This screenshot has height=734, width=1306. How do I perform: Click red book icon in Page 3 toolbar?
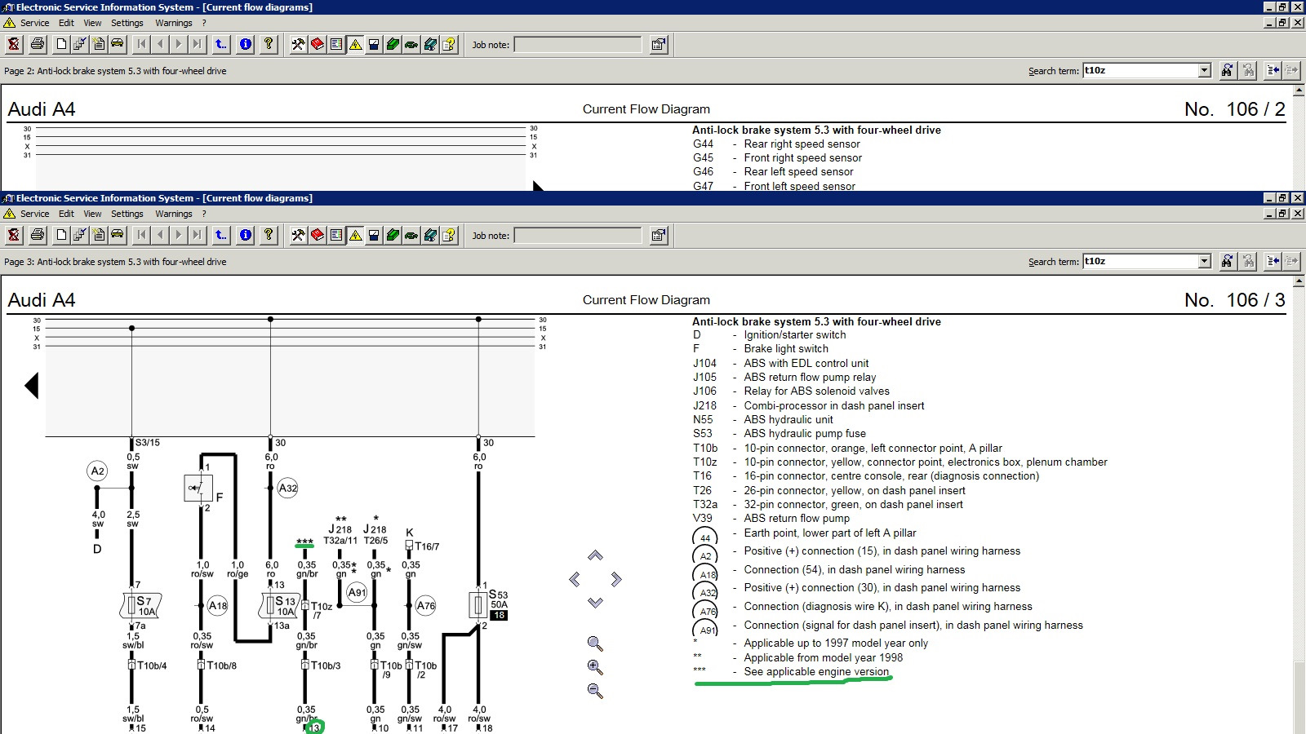317,236
